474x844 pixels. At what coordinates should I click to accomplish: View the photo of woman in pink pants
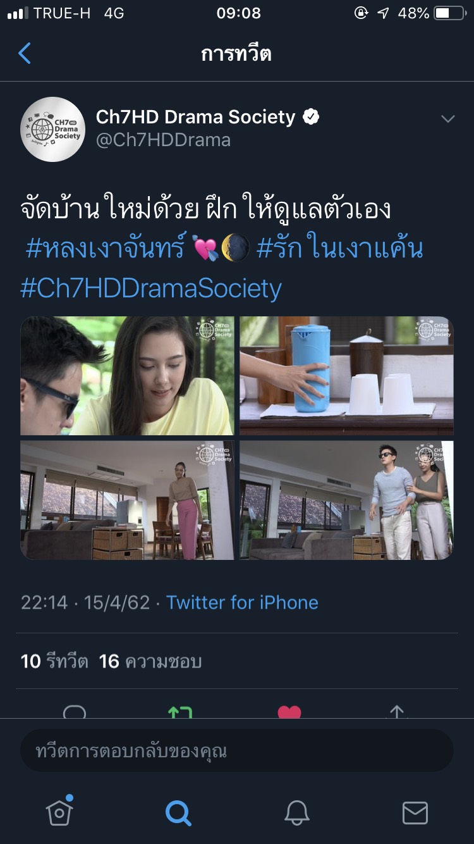127,500
